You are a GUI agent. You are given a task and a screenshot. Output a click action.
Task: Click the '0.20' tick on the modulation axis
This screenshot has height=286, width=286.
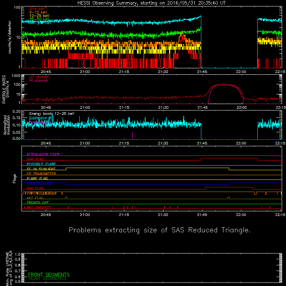pyautogui.click(x=16, y=112)
